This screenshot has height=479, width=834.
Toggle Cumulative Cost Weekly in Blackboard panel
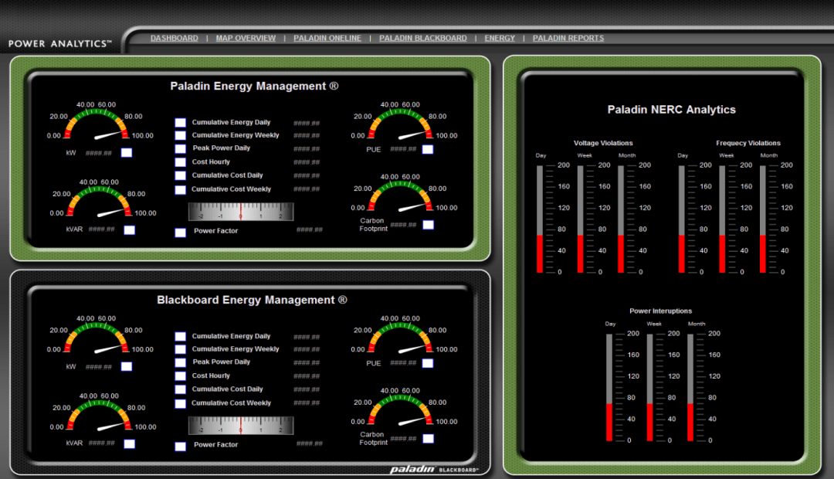[x=180, y=403]
